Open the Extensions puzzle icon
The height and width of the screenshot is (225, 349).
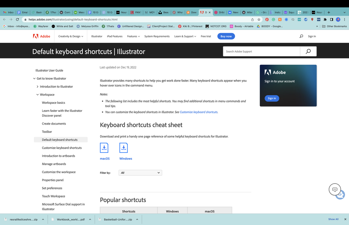point(325,20)
